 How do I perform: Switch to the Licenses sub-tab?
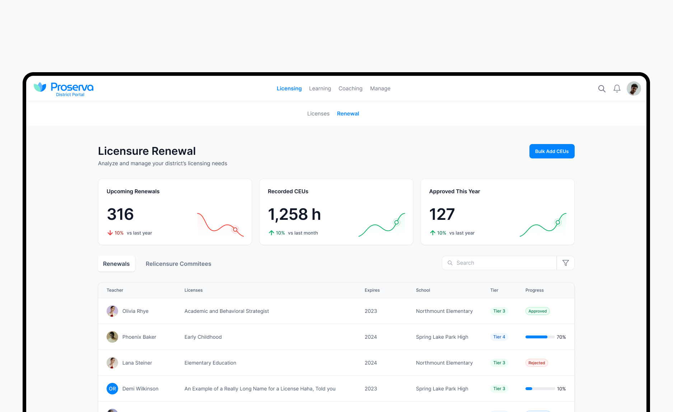point(318,114)
